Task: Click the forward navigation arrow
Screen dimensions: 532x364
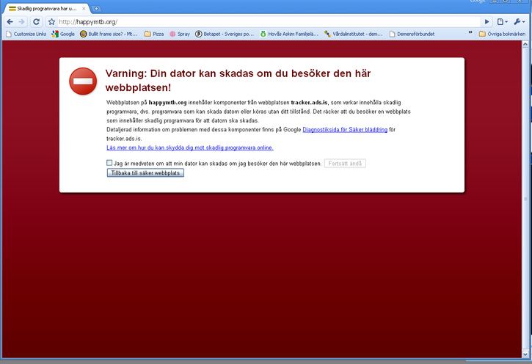Action: [22, 22]
